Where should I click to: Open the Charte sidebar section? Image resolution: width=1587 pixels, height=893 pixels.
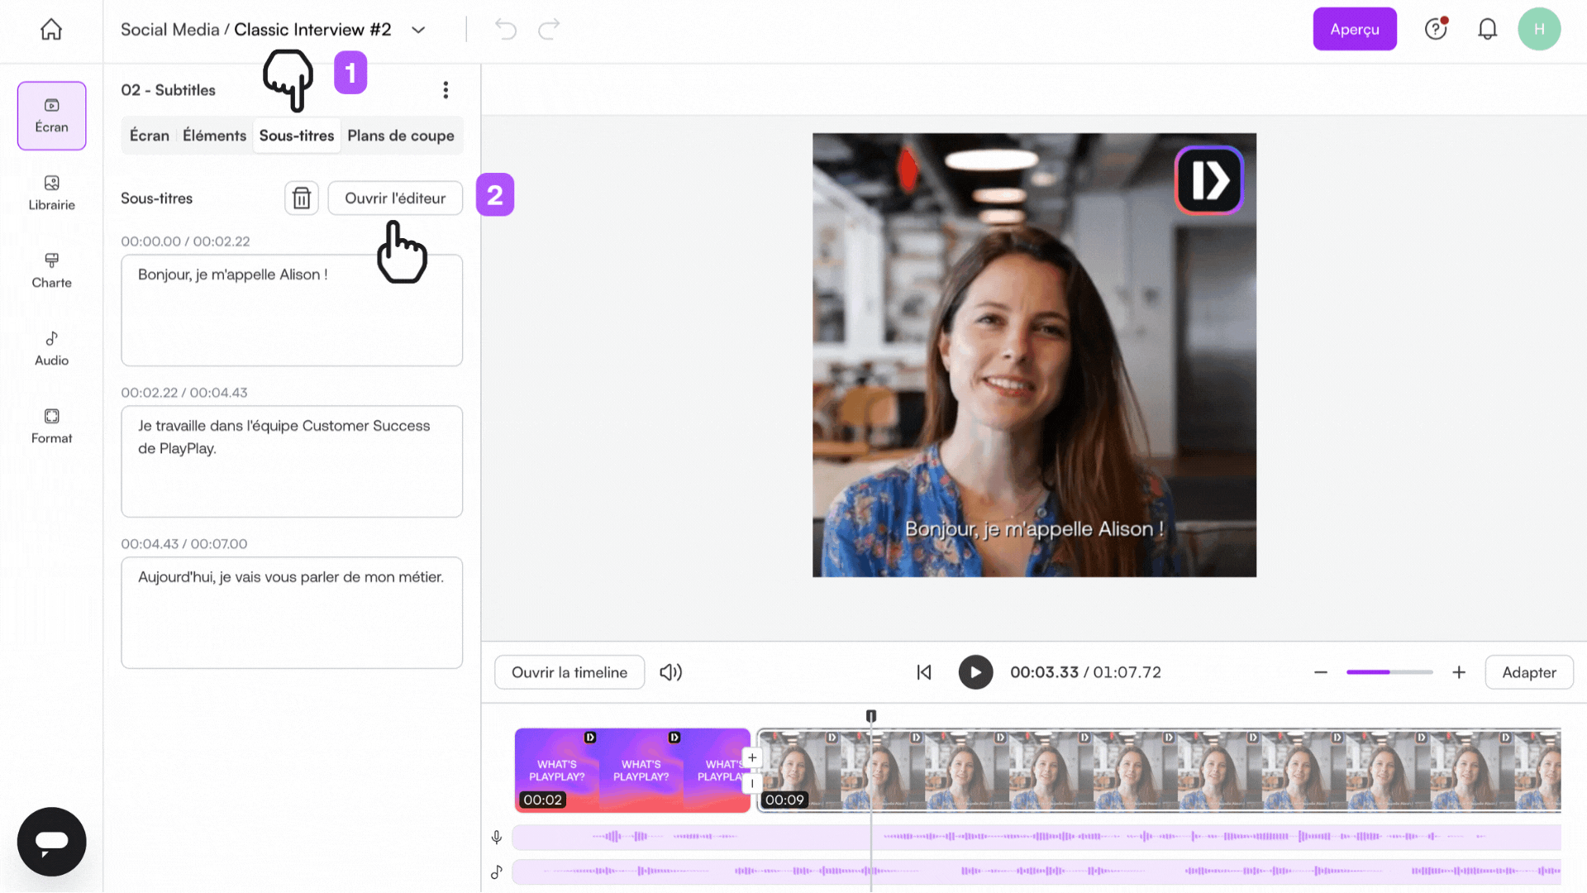pos(52,271)
